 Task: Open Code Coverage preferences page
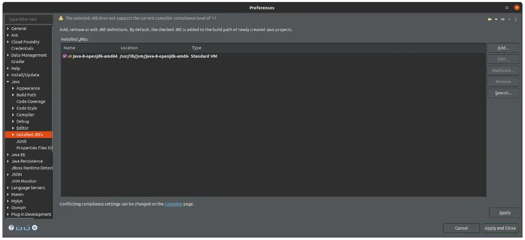click(x=31, y=102)
